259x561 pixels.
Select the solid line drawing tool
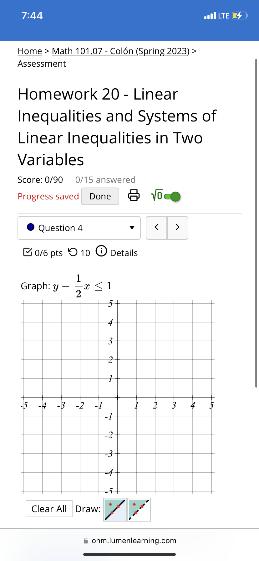(x=115, y=510)
